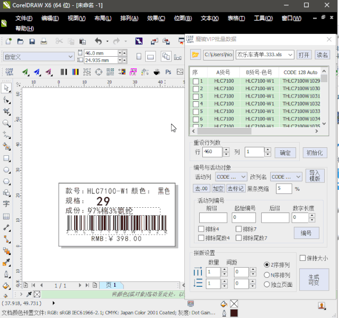Image resolution: width=339 pixels, height=318 pixels.
Task: Click the dark brown outline color swatch
Action: pos(234,313)
